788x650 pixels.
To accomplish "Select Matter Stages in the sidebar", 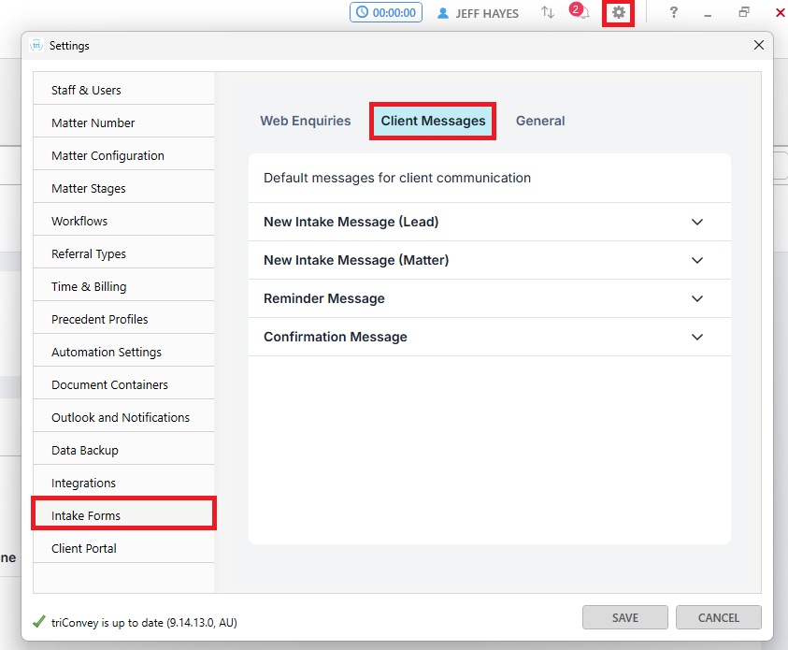I will pyautogui.click(x=123, y=188).
